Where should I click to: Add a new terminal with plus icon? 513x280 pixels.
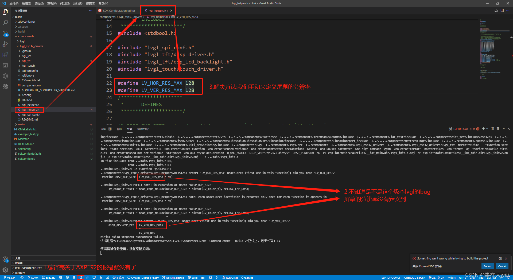(483, 129)
